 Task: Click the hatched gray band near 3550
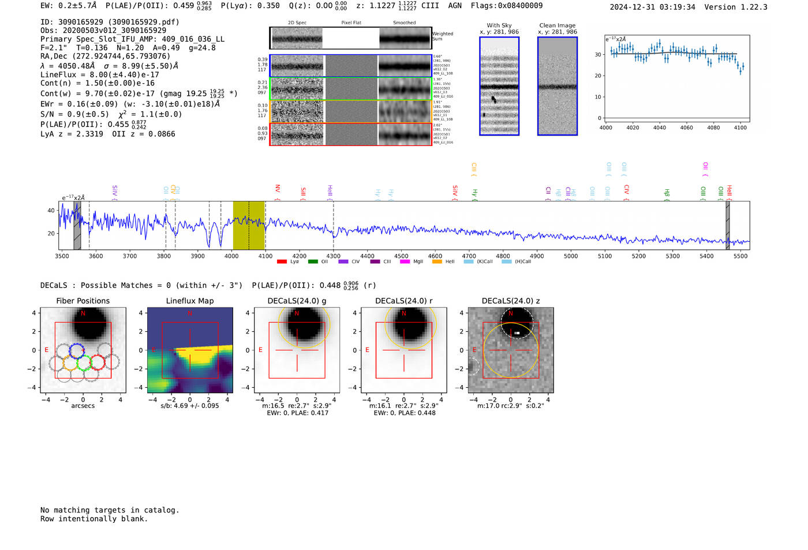coord(77,225)
